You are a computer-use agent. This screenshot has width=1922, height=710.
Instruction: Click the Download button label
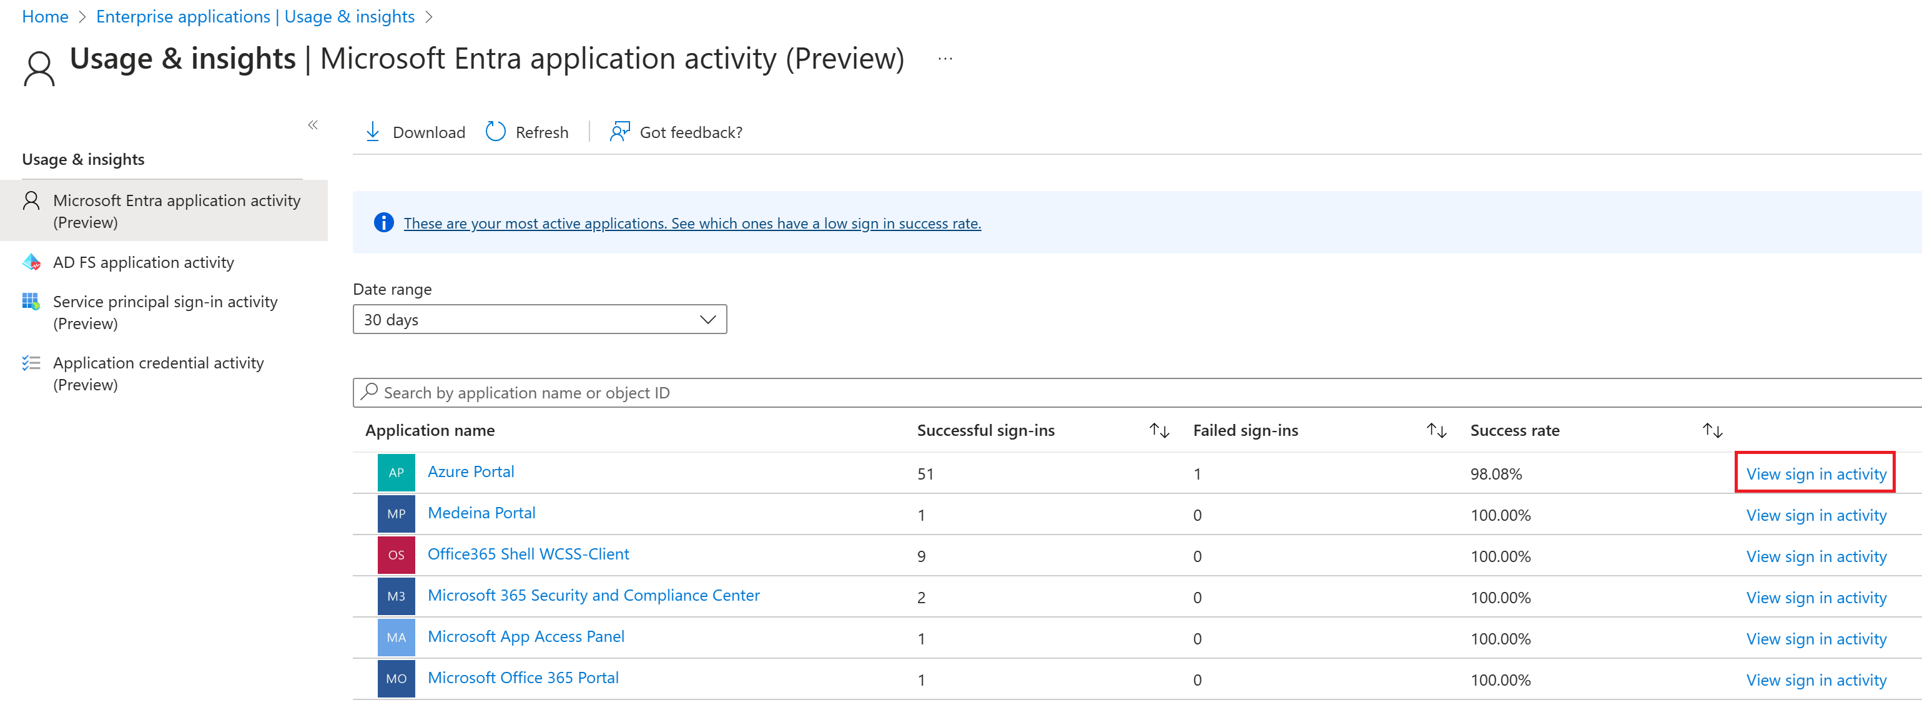point(428,132)
